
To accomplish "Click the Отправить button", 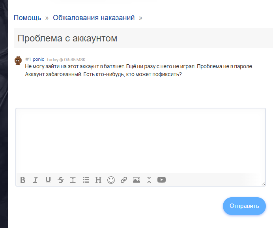I will pos(244,206).
